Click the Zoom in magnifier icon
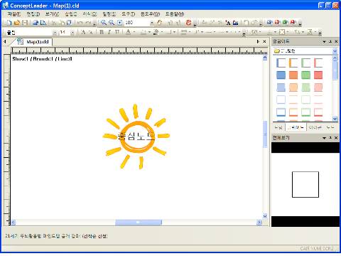Viewport: 341px width, 256px height. coord(103,23)
